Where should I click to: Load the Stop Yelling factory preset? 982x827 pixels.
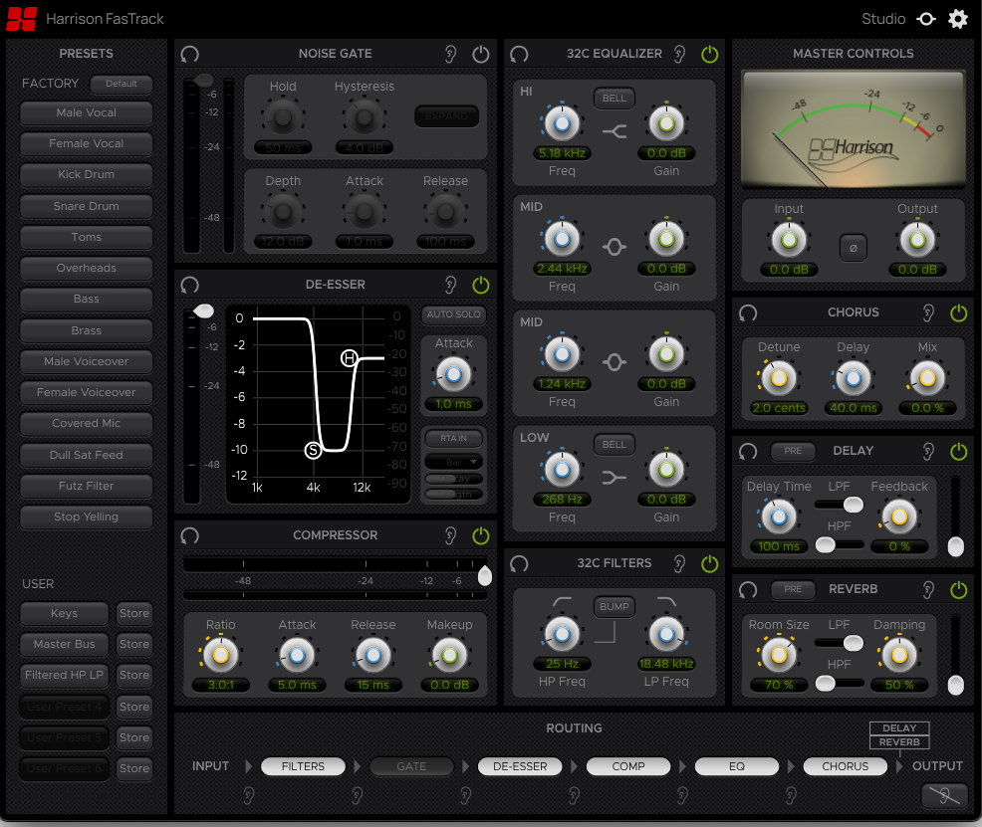(87, 517)
